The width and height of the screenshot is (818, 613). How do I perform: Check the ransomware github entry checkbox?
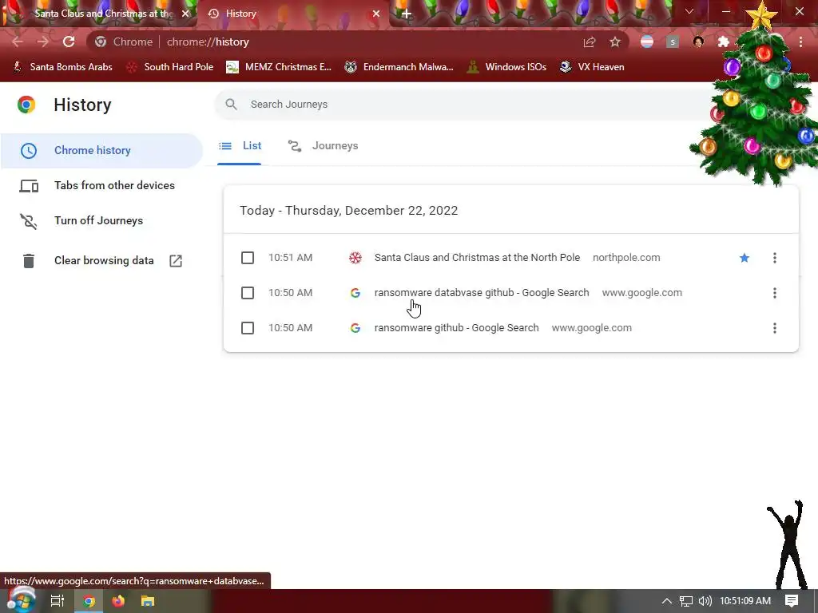click(248, 328)
